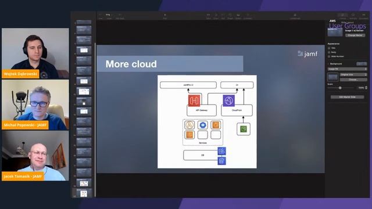372x209 pixels.
Task: Click the background image preview well
Action: [333, 77]
